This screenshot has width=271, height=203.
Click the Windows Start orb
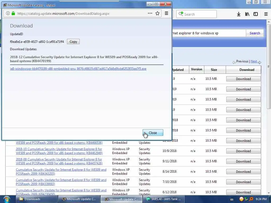click(6, 199)
